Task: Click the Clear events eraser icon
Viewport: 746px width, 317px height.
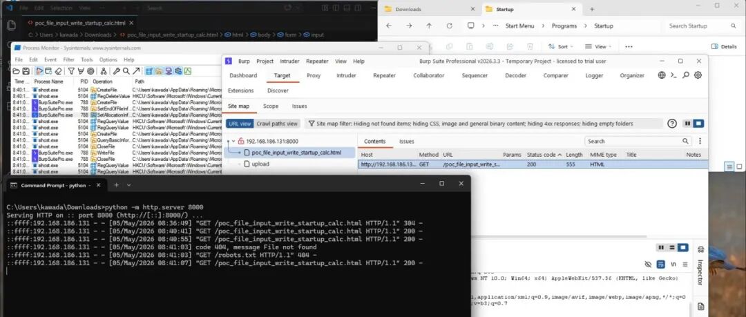Action: (58, 71)
